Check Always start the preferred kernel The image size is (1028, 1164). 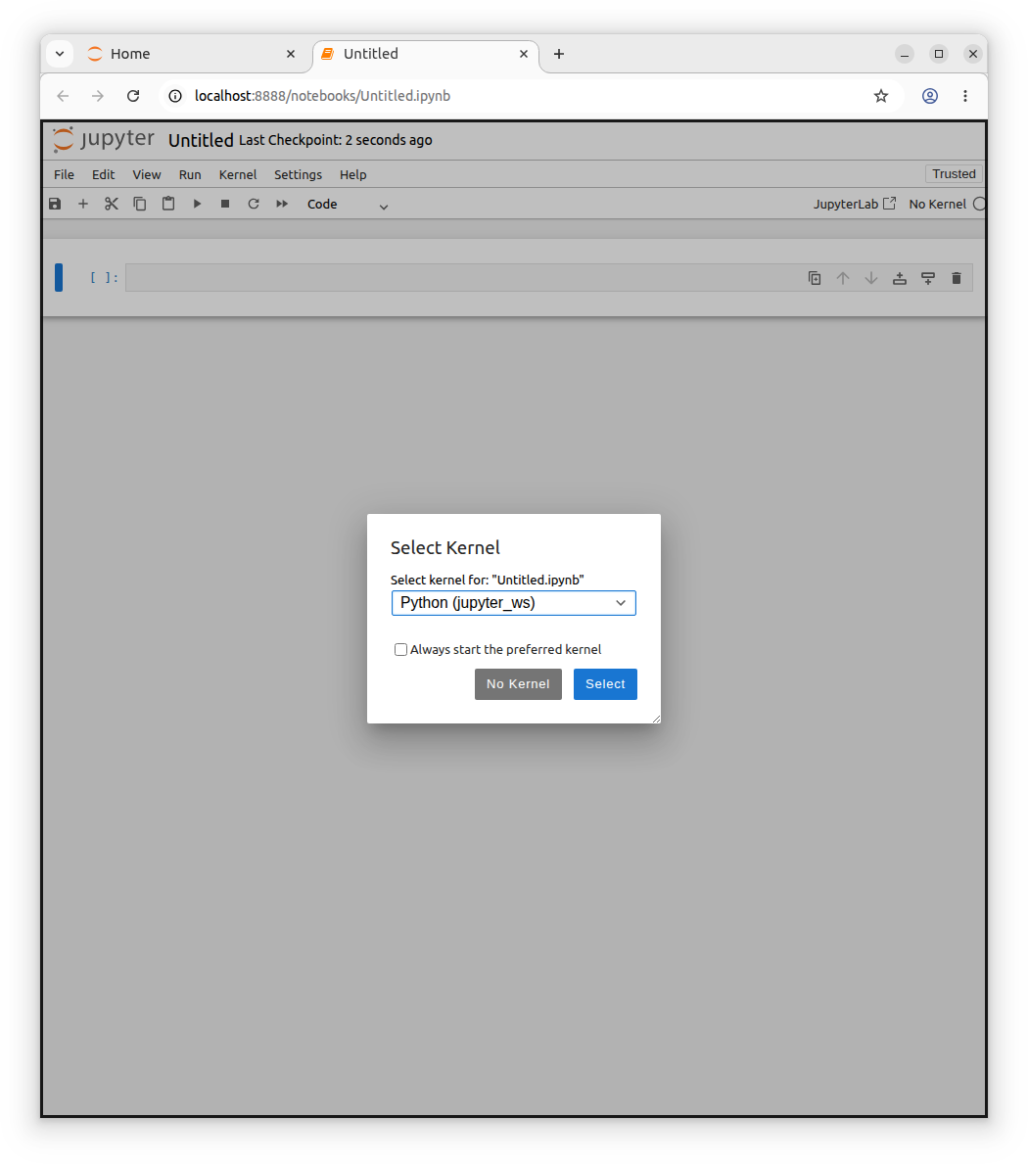tap(400, 650)
